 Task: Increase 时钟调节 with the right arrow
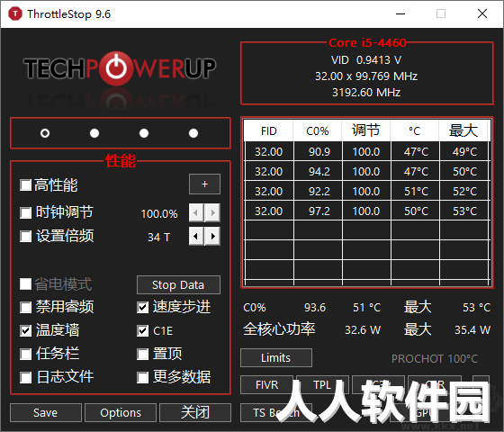coord(212,212)
